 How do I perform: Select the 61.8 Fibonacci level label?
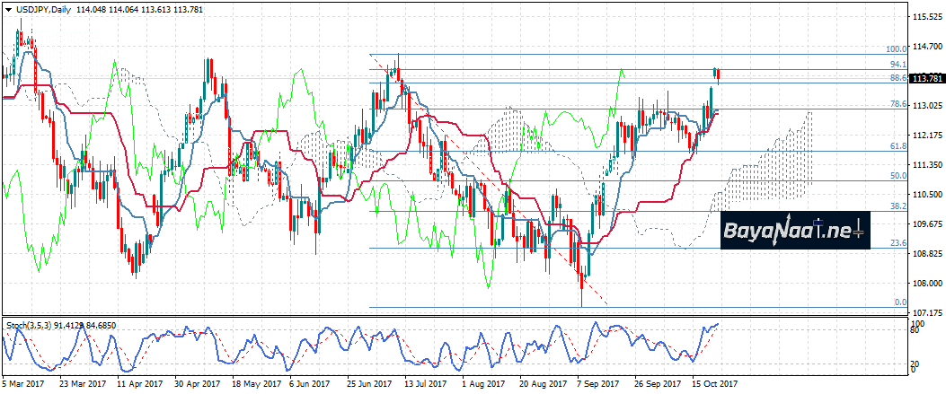pos(897,146)
